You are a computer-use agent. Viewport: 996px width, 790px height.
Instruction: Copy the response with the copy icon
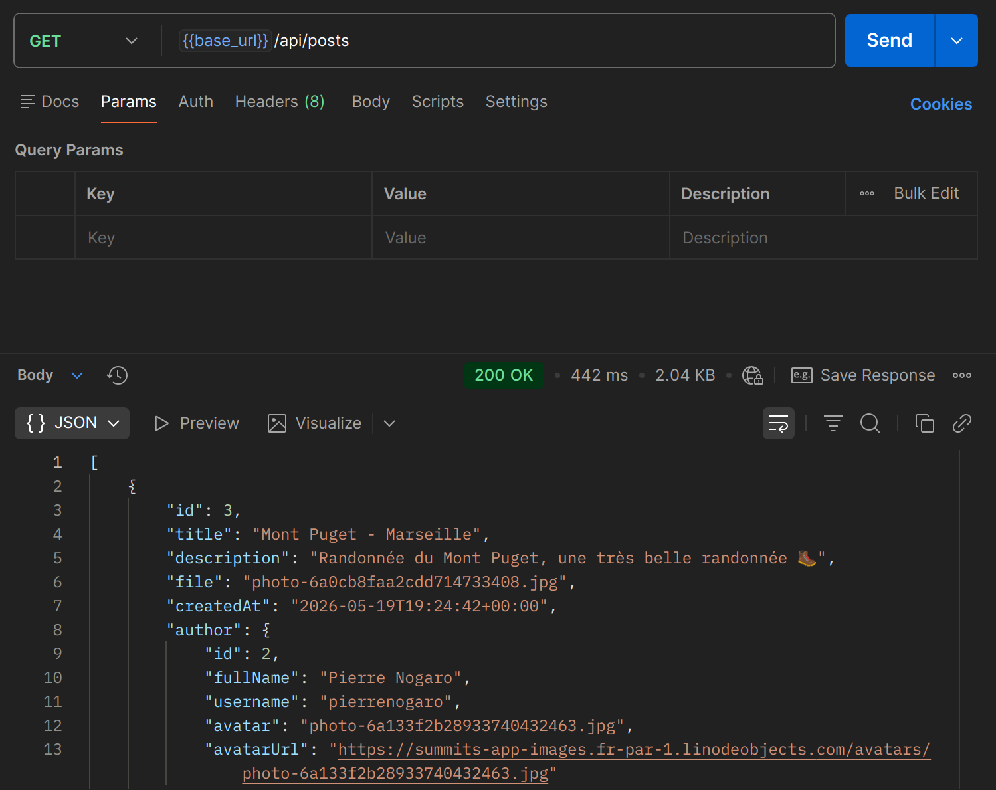tap(925, 423)
